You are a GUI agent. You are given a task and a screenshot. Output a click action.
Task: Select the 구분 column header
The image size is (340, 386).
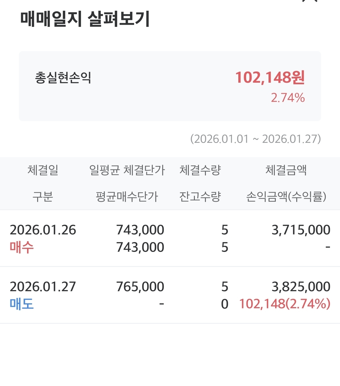coord(43,197)
